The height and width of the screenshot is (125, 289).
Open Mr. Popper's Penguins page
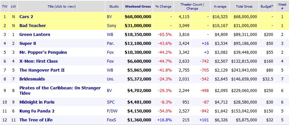pos(43,52)
